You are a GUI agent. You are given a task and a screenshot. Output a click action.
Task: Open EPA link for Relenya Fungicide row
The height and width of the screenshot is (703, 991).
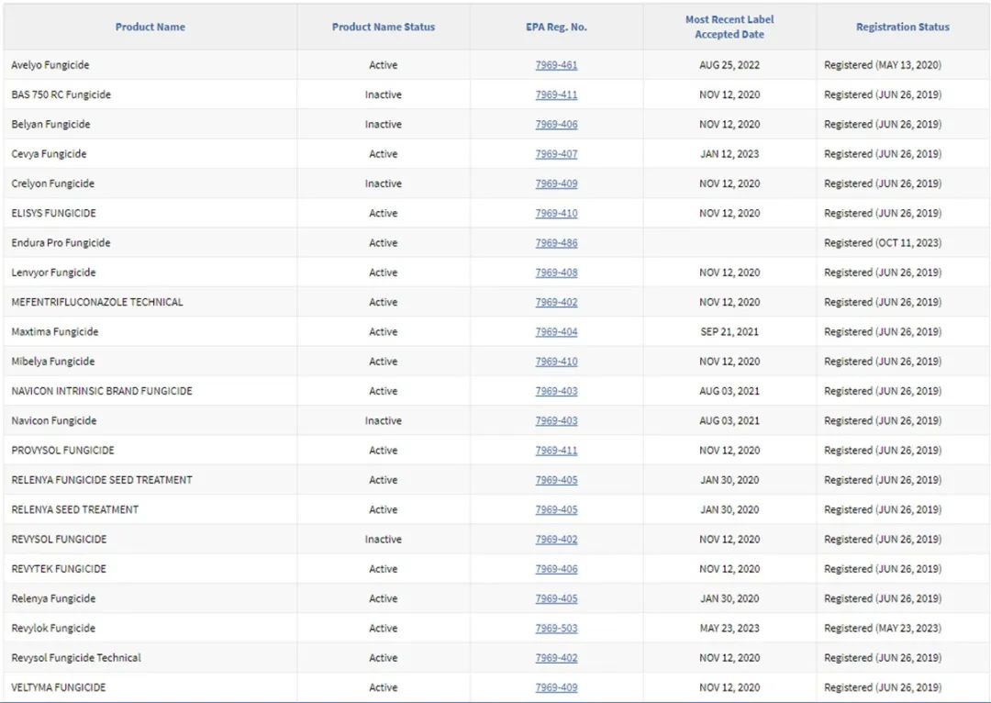pos(556,598)
